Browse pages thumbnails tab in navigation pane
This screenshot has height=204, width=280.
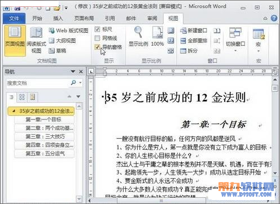coord(22,97)
